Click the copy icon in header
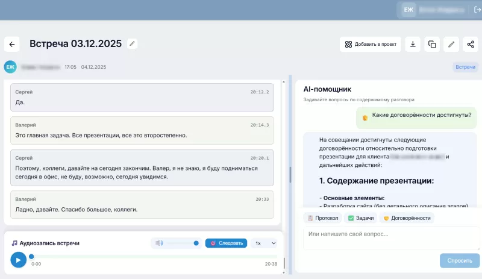 coord(432,44)
